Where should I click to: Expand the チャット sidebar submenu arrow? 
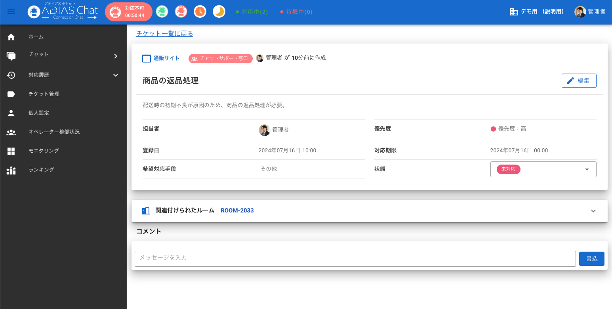116,56
